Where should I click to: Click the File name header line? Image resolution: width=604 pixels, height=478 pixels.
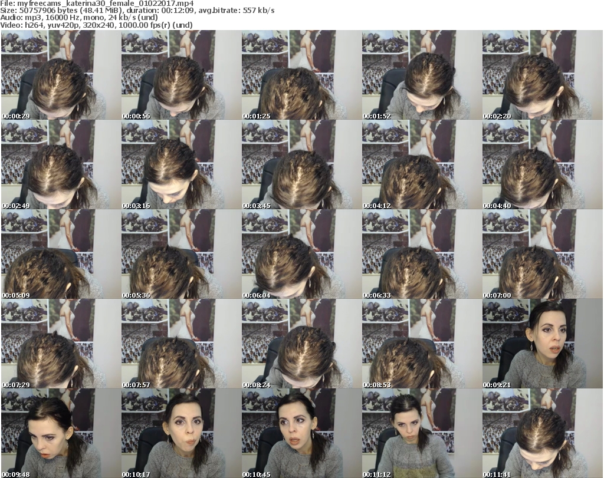(x=97, y=4)
